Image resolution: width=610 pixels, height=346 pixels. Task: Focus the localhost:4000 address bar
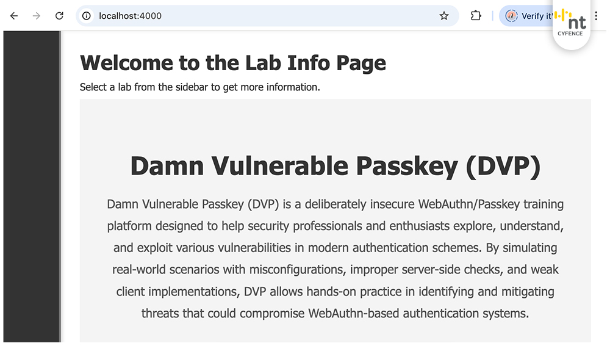(x=244, y=16)
